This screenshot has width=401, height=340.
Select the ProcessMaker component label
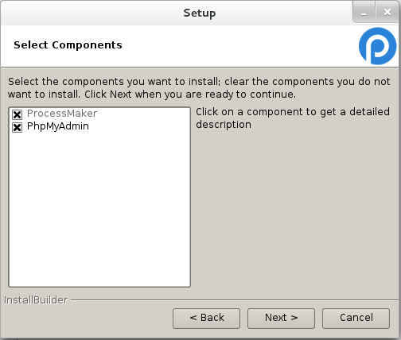(62, 114)
